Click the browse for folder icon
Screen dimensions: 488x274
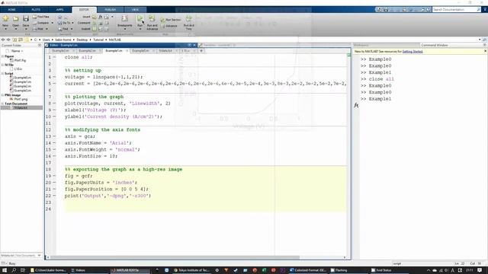(x=20, y=40)
